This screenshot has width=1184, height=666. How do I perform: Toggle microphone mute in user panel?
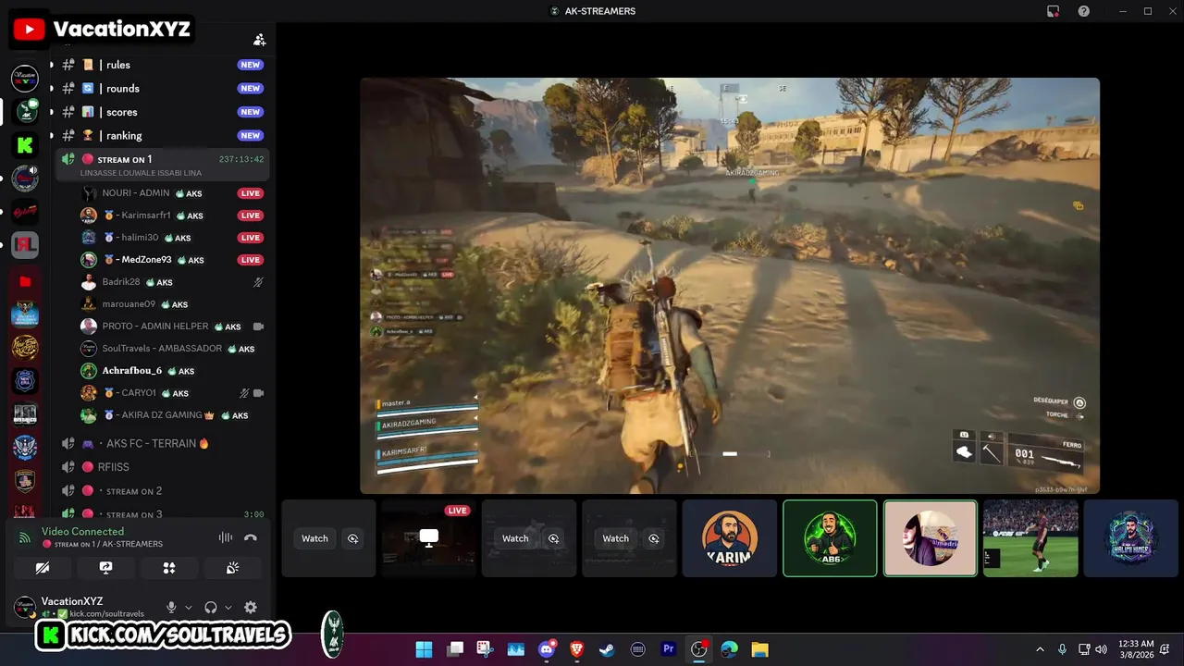coord(171,608)
